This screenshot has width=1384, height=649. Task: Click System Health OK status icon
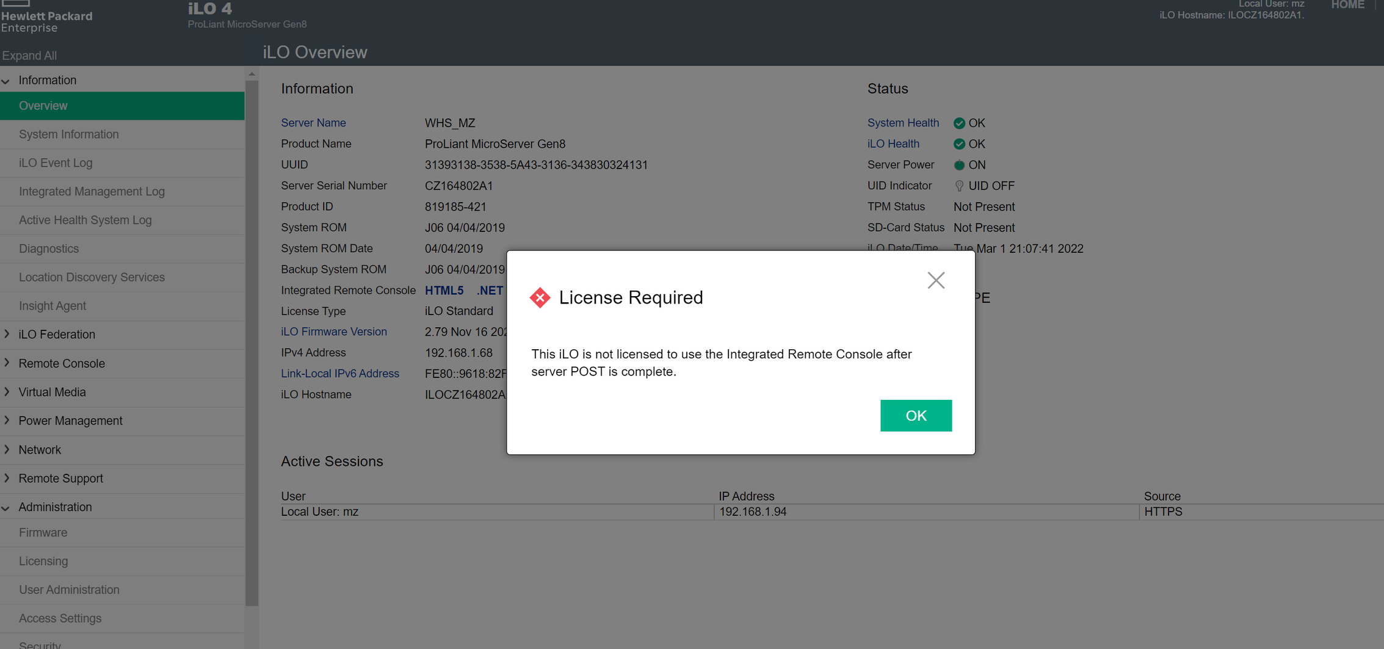coord(959,123)
